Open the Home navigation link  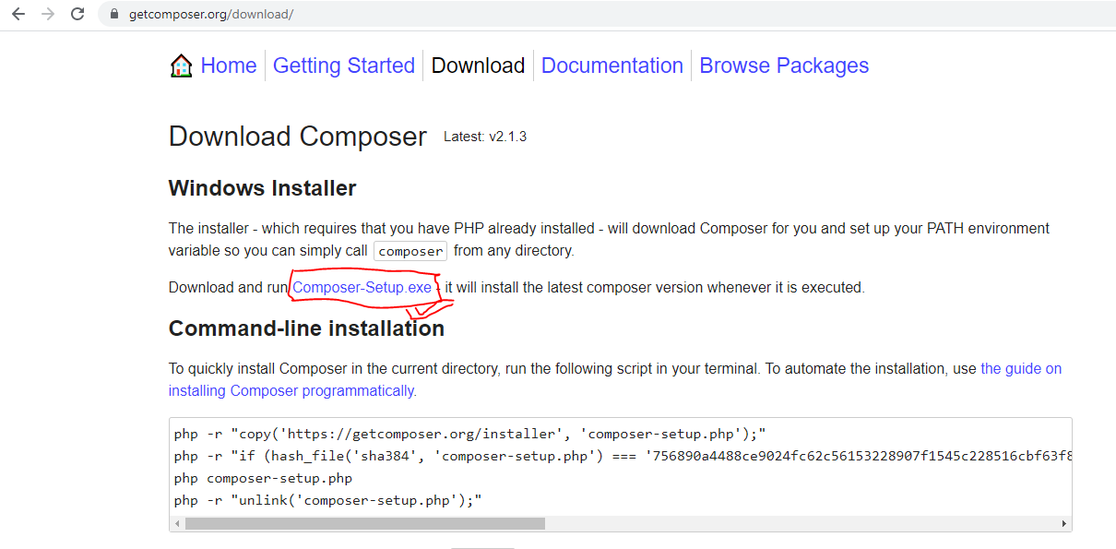tap(229, 66)
